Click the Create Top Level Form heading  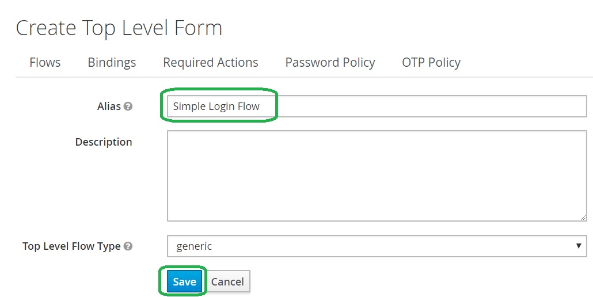coord(119,28)
